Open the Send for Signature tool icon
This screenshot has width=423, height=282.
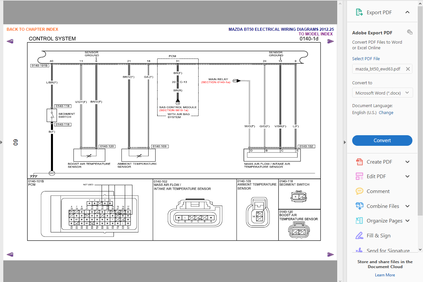point(359,250)
